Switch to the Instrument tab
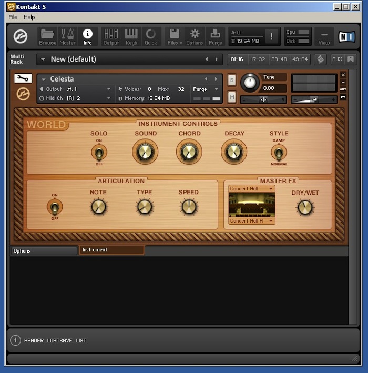Image resolution: width=368 pixels, height=373 pixels. pos(111,250)
